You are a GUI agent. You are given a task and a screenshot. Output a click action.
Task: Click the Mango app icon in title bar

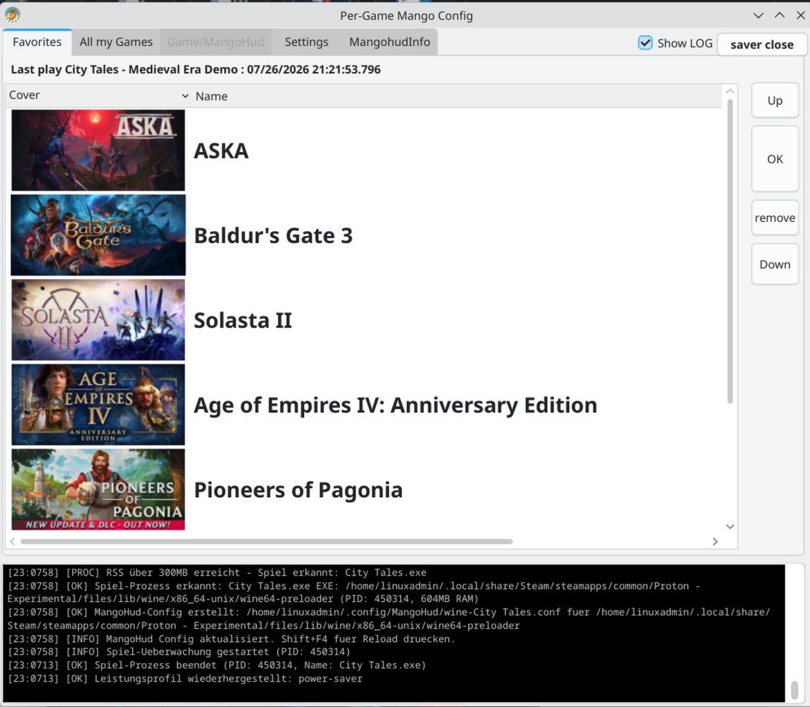coord(13,15)
